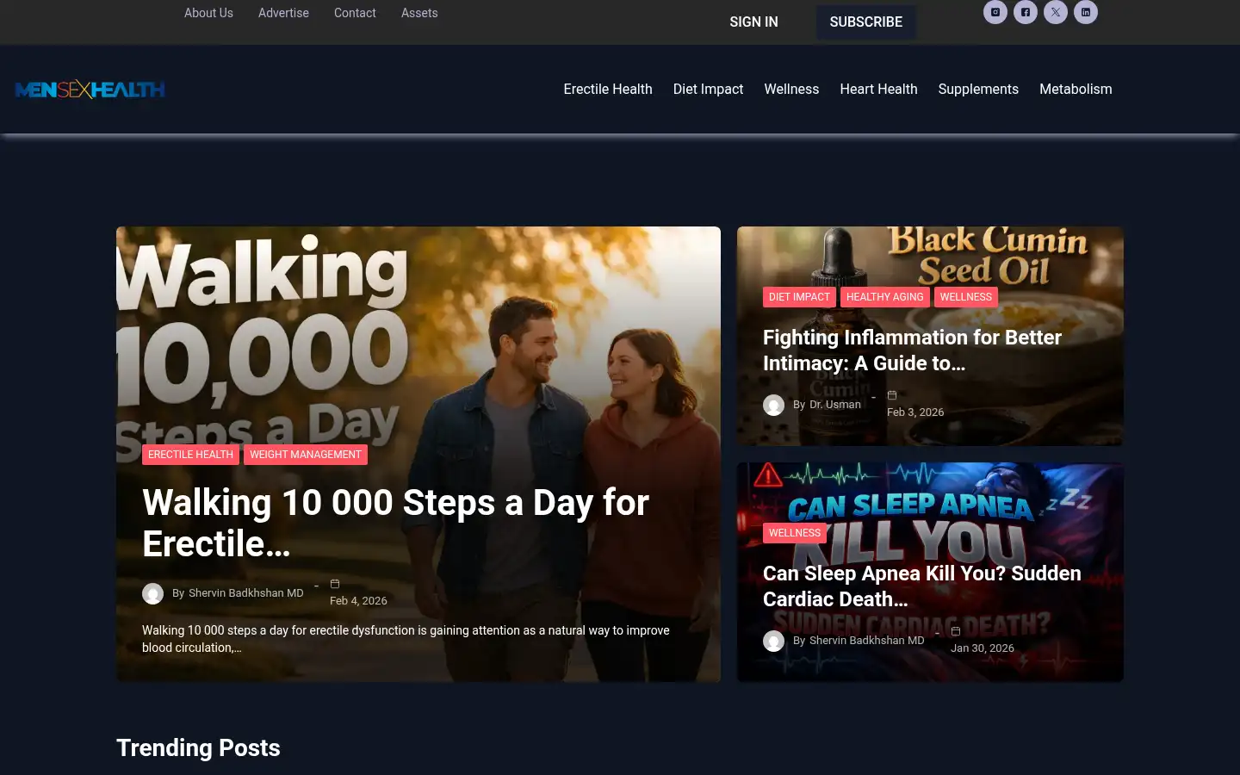Open the Instagram social icon

click(x=995, y=12)
